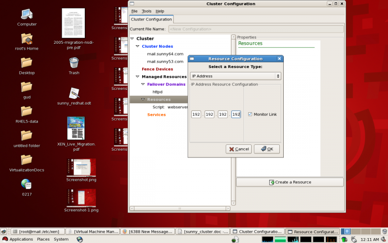The height and width of the screenshot is (243, 388).
Task: Select the 2005-migration-nsdi-pre.pdf file icon
Action: click(73, 23)
